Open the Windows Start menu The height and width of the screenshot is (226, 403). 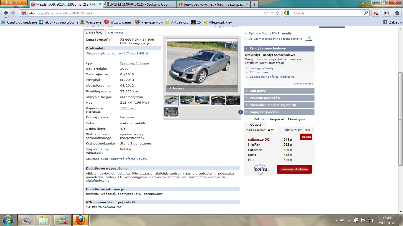(8, 220)
